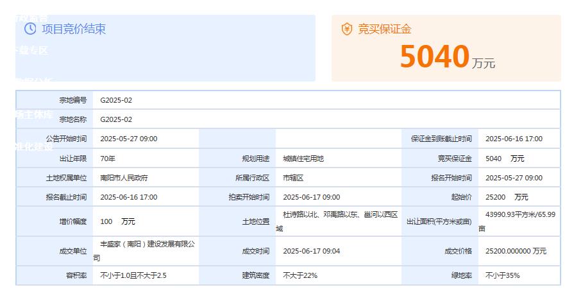Select the 公告开始时间 value 2025-05-27 09:00
583x294 pixels.
[129, 139]
